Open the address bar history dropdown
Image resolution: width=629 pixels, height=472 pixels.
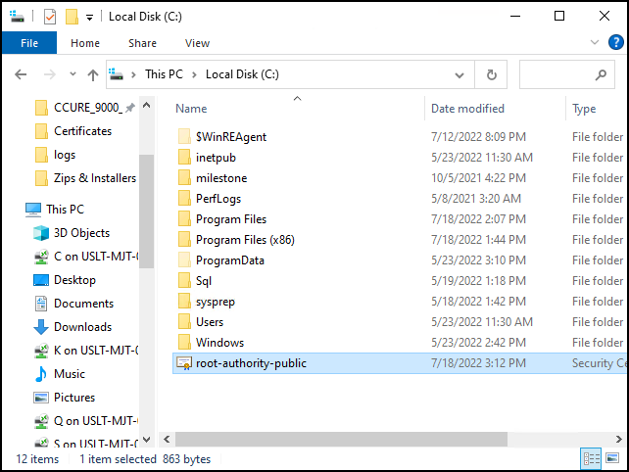464,74
